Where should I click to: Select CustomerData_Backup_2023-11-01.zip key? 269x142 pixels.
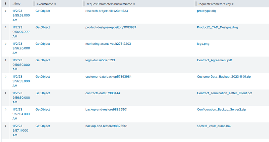point(224,77)
